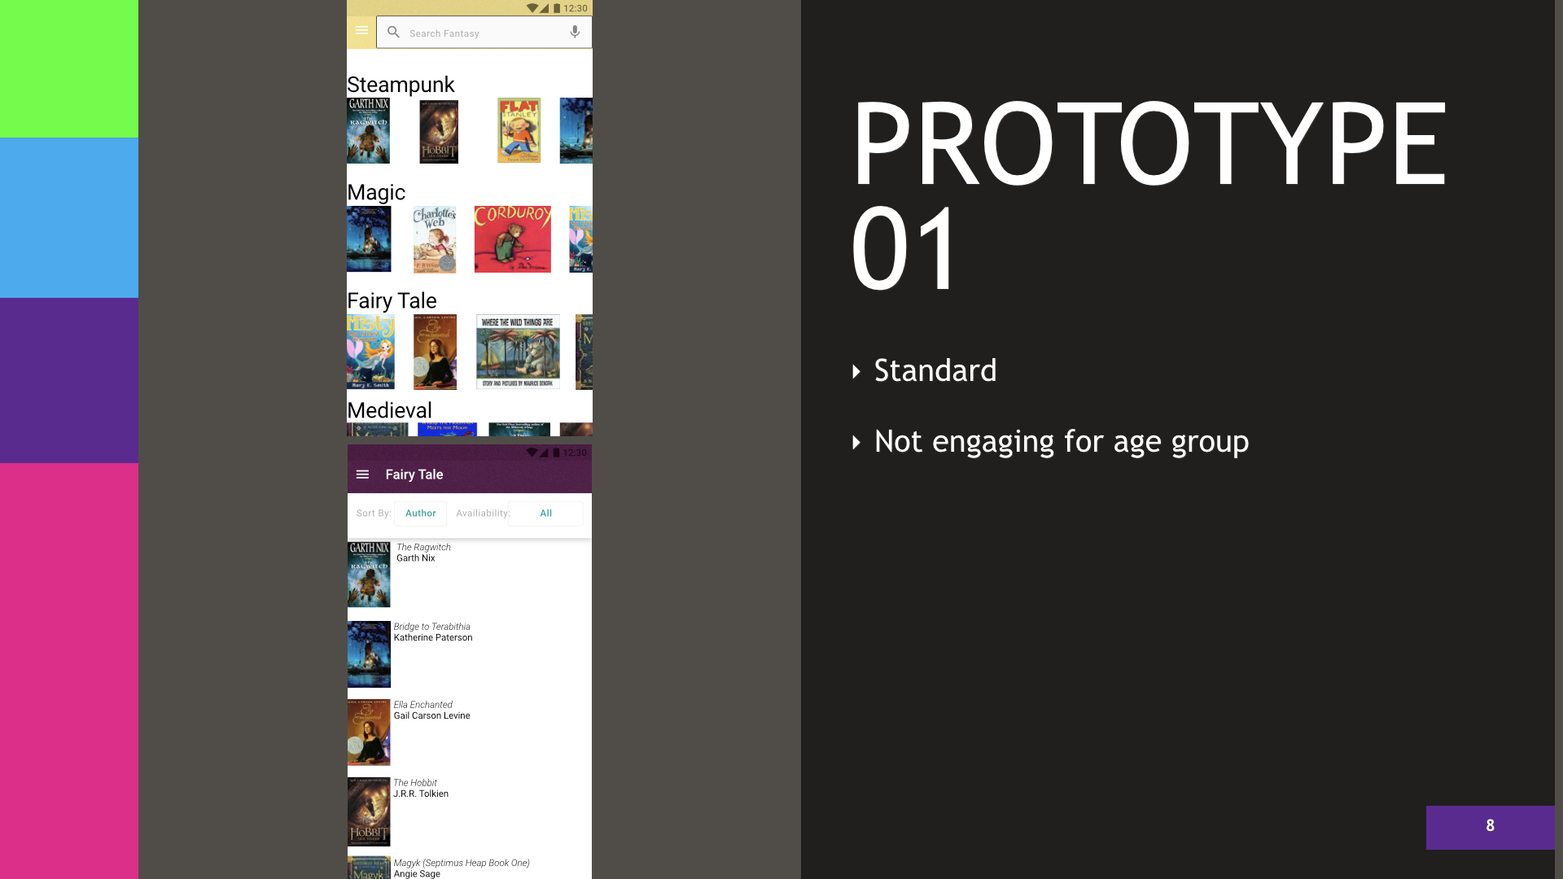Image resolution: width=1563 pixels, height=879 pixels.
Task: Tap the microphone voice search icon
Action: 575,33
